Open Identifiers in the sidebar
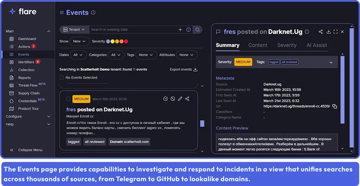360x186 pixels. [26, 62]
